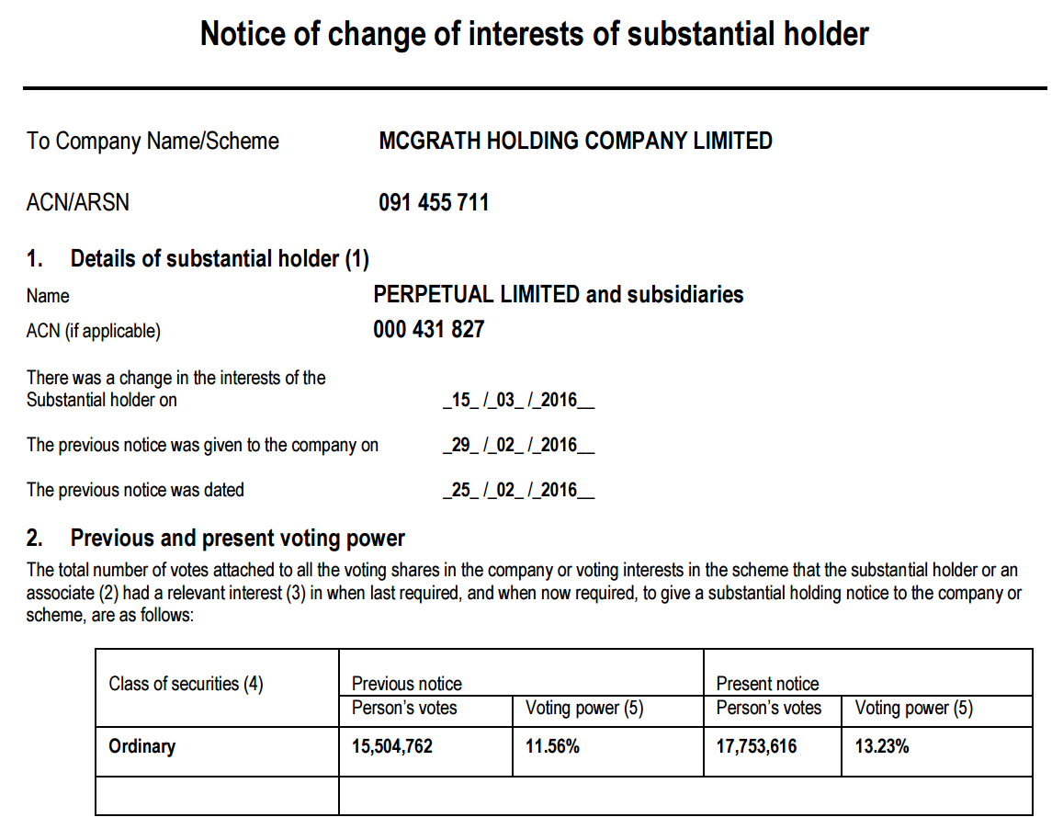Click the "Present notice" column header
The height and width of the screenshot is (840, 1063).
click(x=767, y=684)
